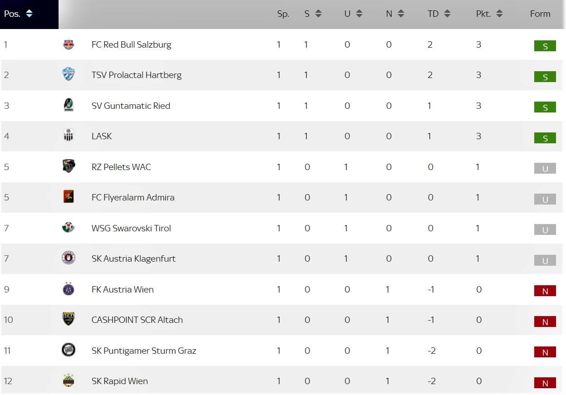Click the SV Guntamatic Ried crest icon
This screenshot has width=566, height=395.
click(69, 105)
